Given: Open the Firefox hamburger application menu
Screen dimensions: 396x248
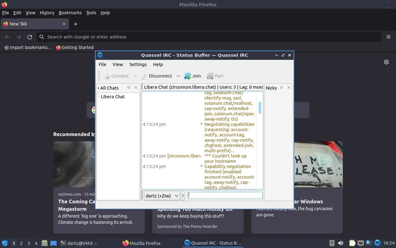Looking at the screenshot, I should [389, 37].
